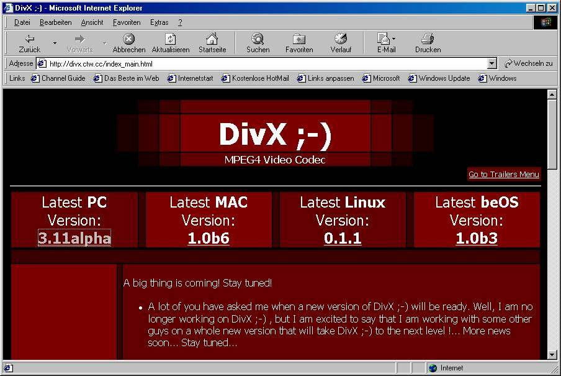
Task: Click the vertical scrollbar thumb
Action: [552, 134]
